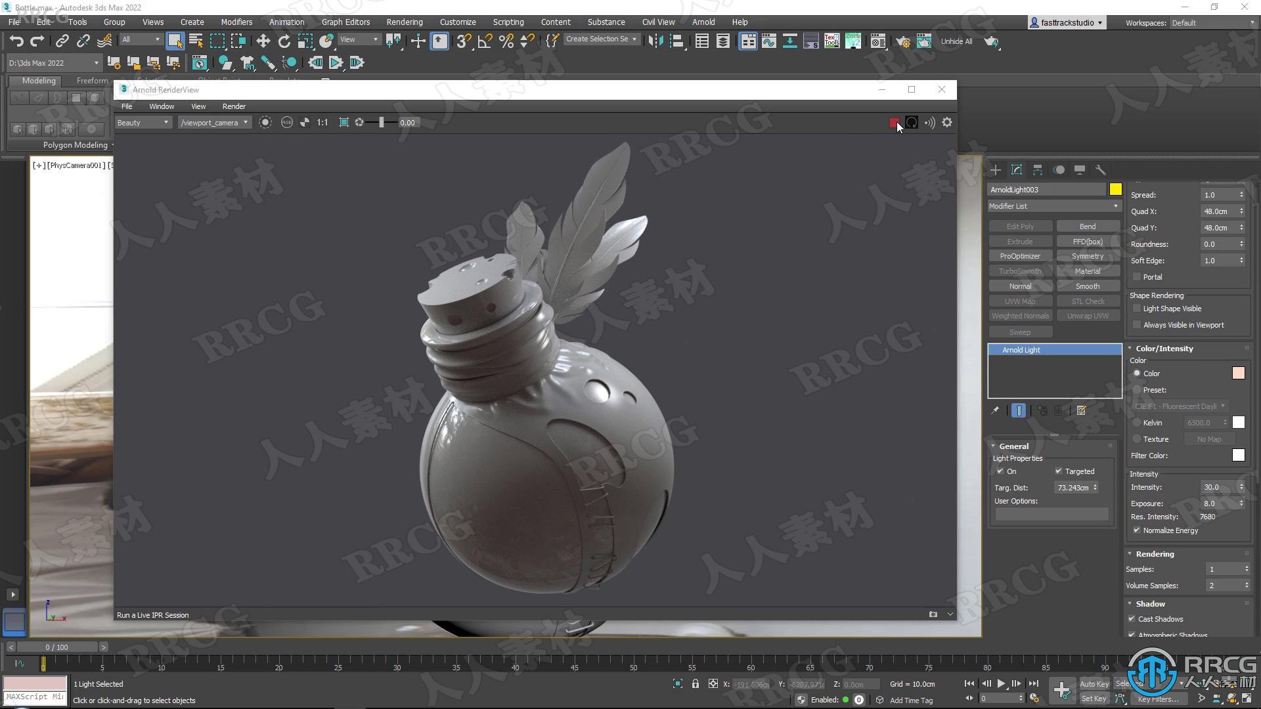The image size is (1261, 709).
Task: Open the Hierarchy command panel tab
Action: tap(1037, 170)
